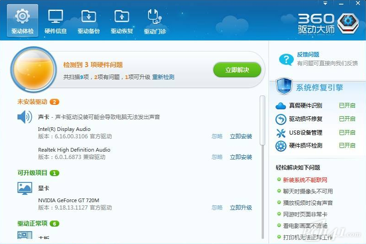
Task: Open the 驱动门诊 tab
Action: (155, 21)
